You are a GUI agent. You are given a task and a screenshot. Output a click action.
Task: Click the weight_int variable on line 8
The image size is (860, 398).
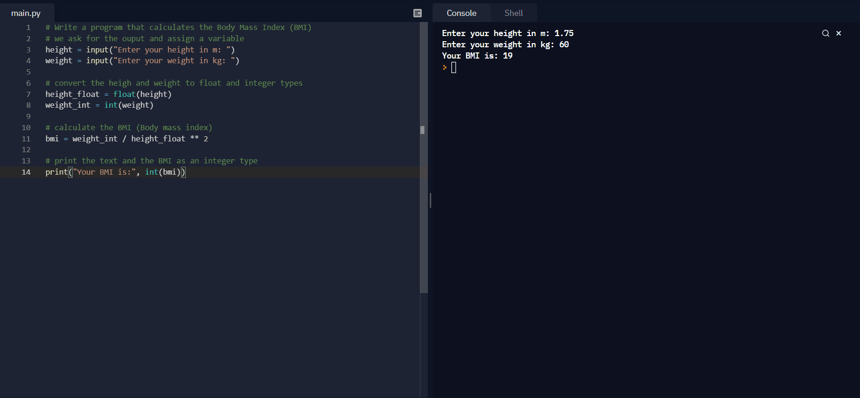pos(68,105)
